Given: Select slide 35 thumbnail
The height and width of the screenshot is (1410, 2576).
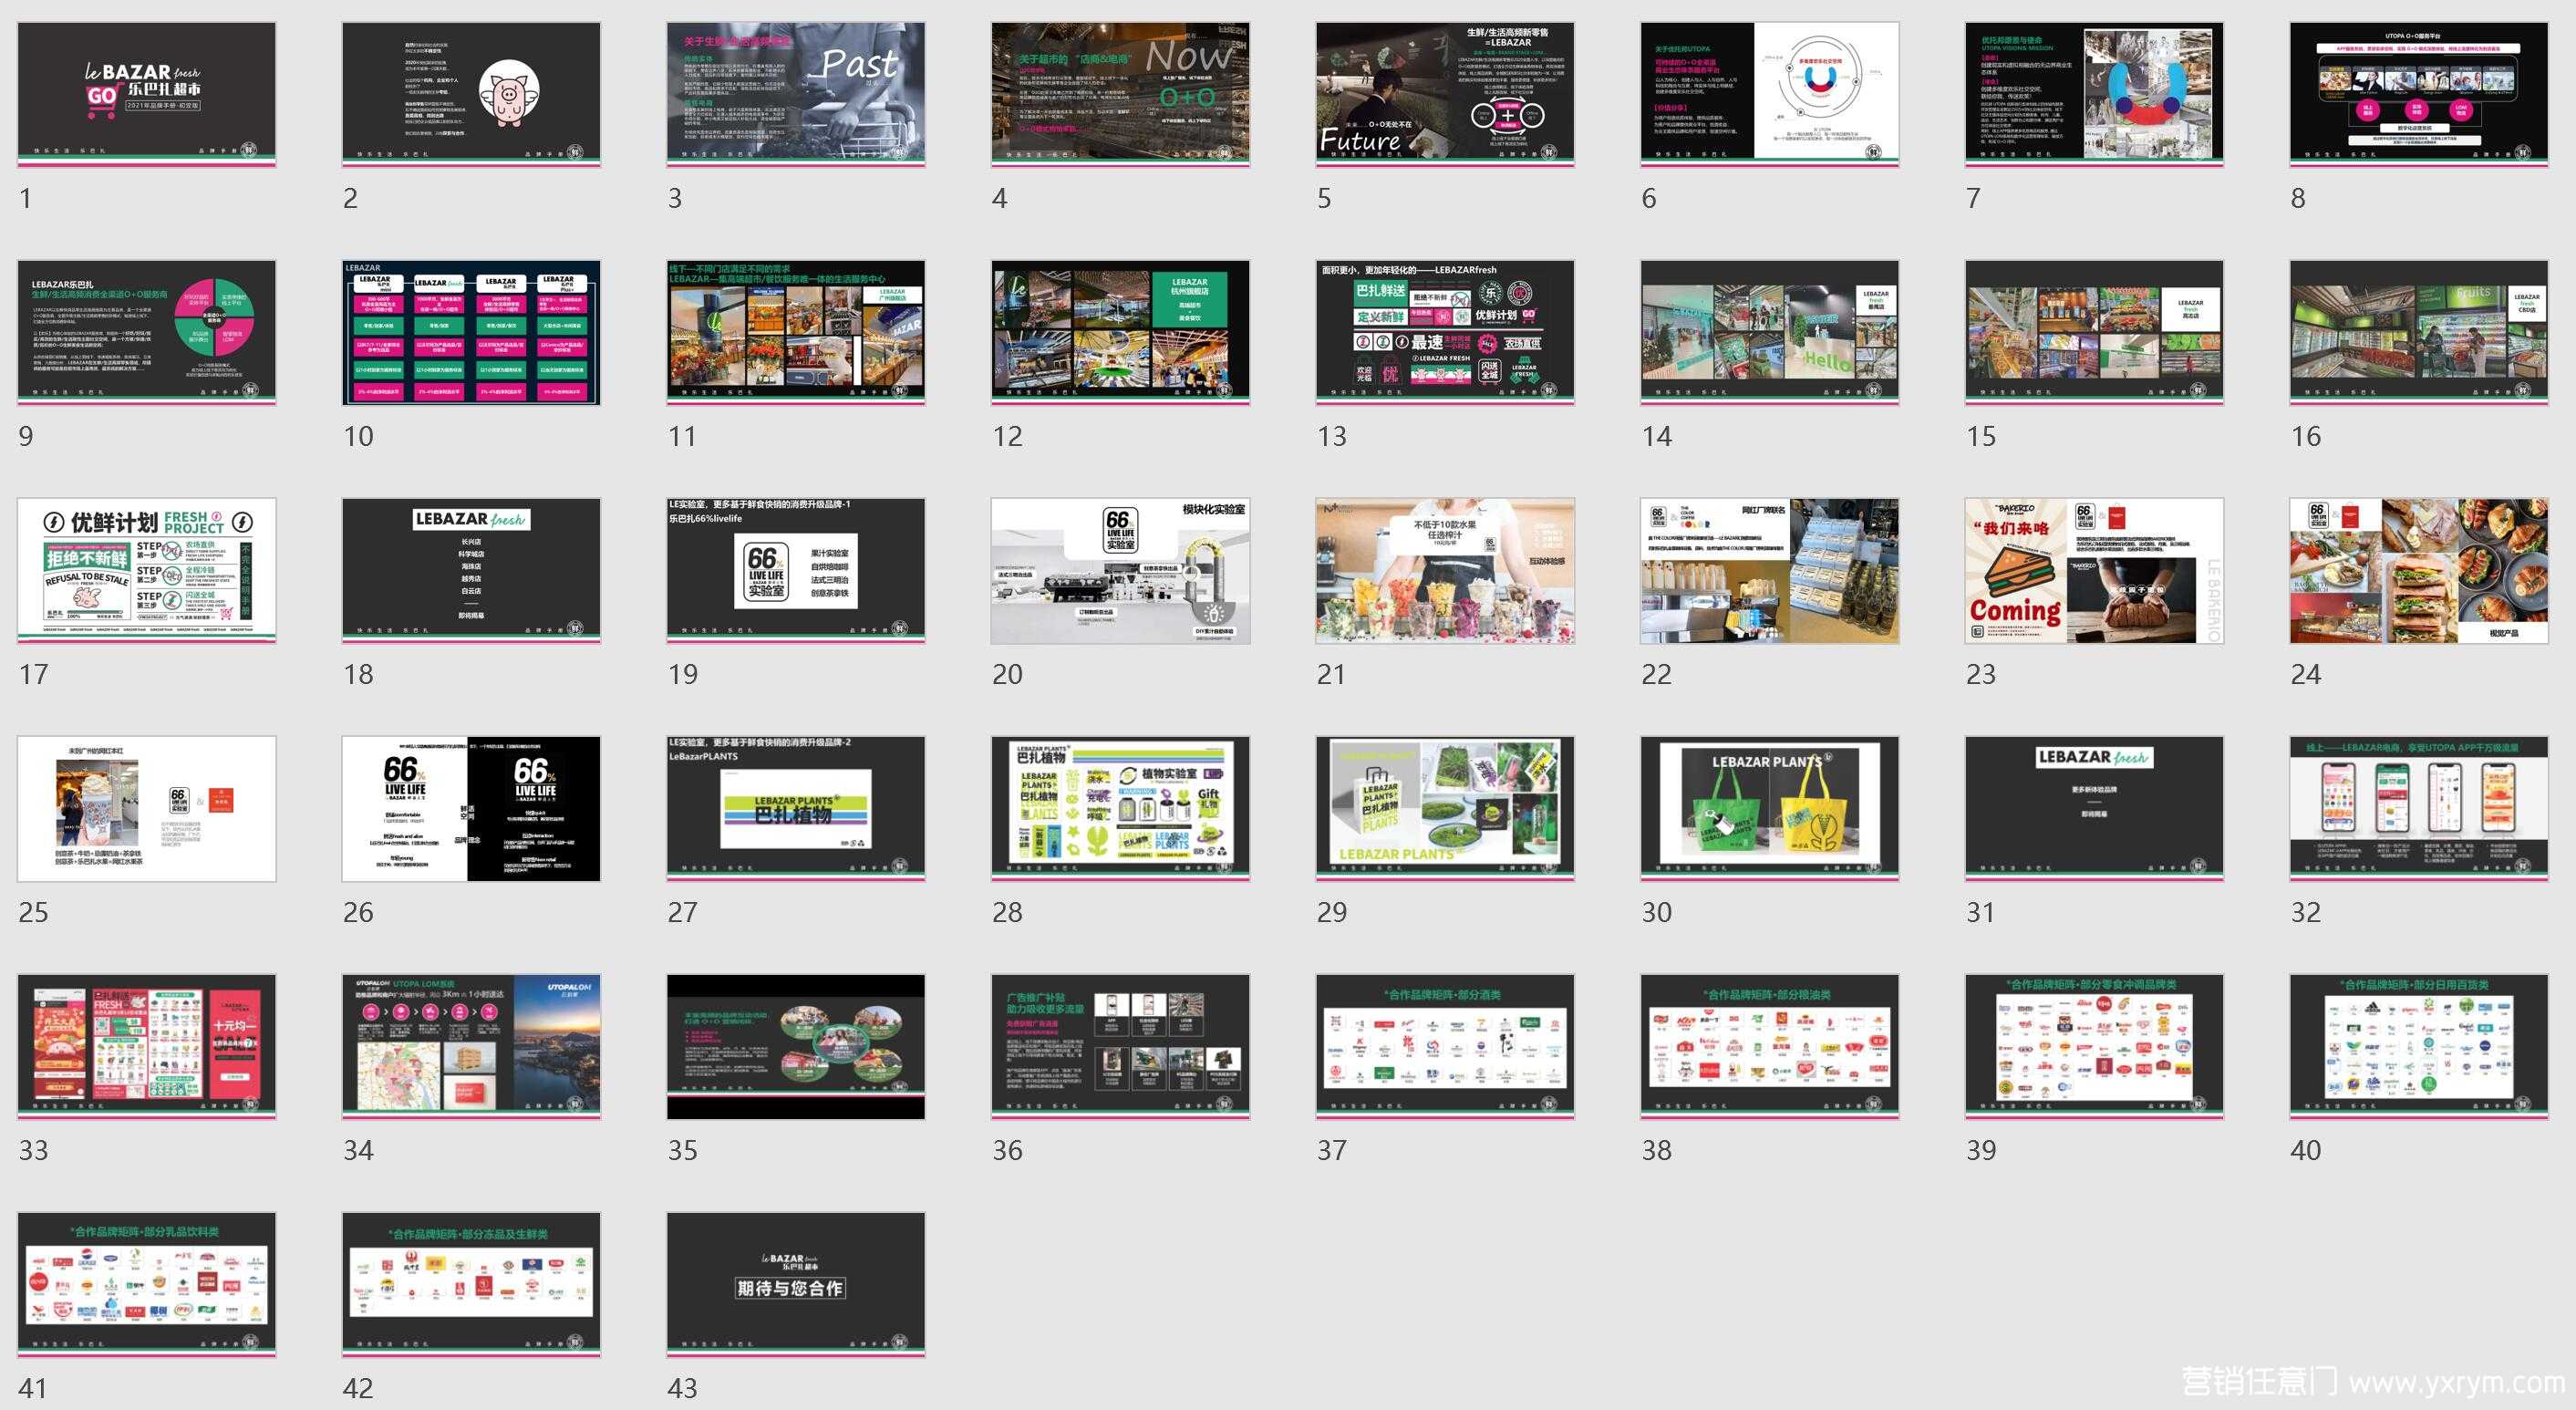Looking at the screenshot, I should pos(796,1046).
